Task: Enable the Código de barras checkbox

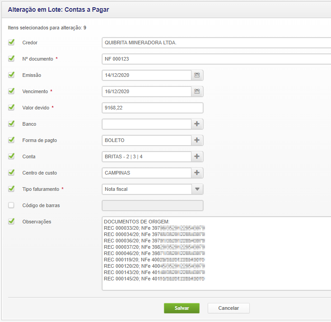Action: (x=11, y=205)
